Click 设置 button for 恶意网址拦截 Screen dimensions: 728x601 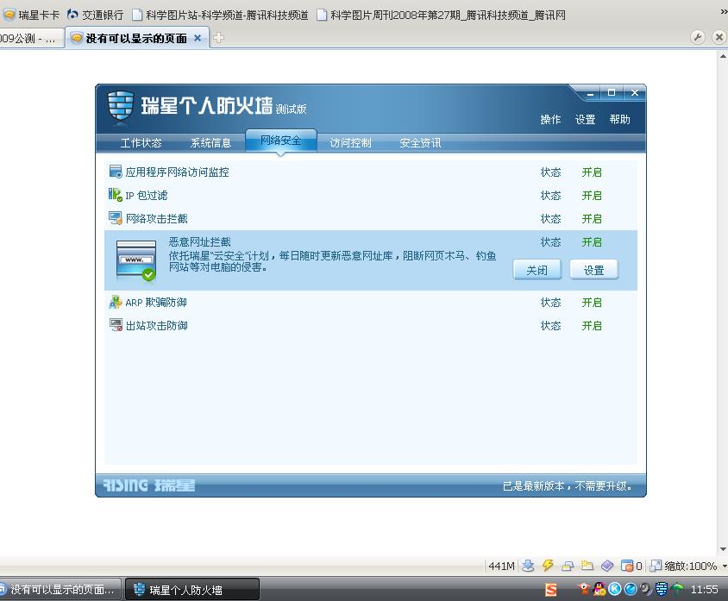[x=593, y=270]
